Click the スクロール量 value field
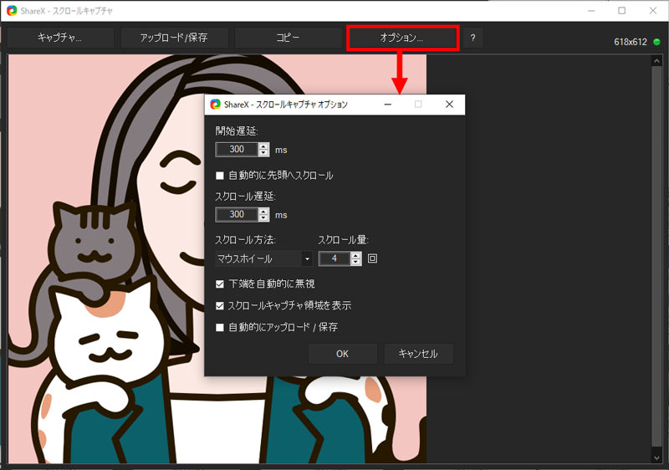This screenshot has width=669, height=470. click(335, 258)
